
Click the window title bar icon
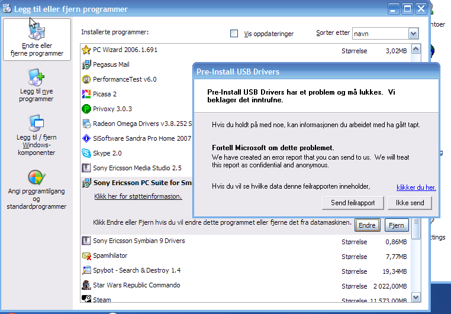(x=7, y=9)
